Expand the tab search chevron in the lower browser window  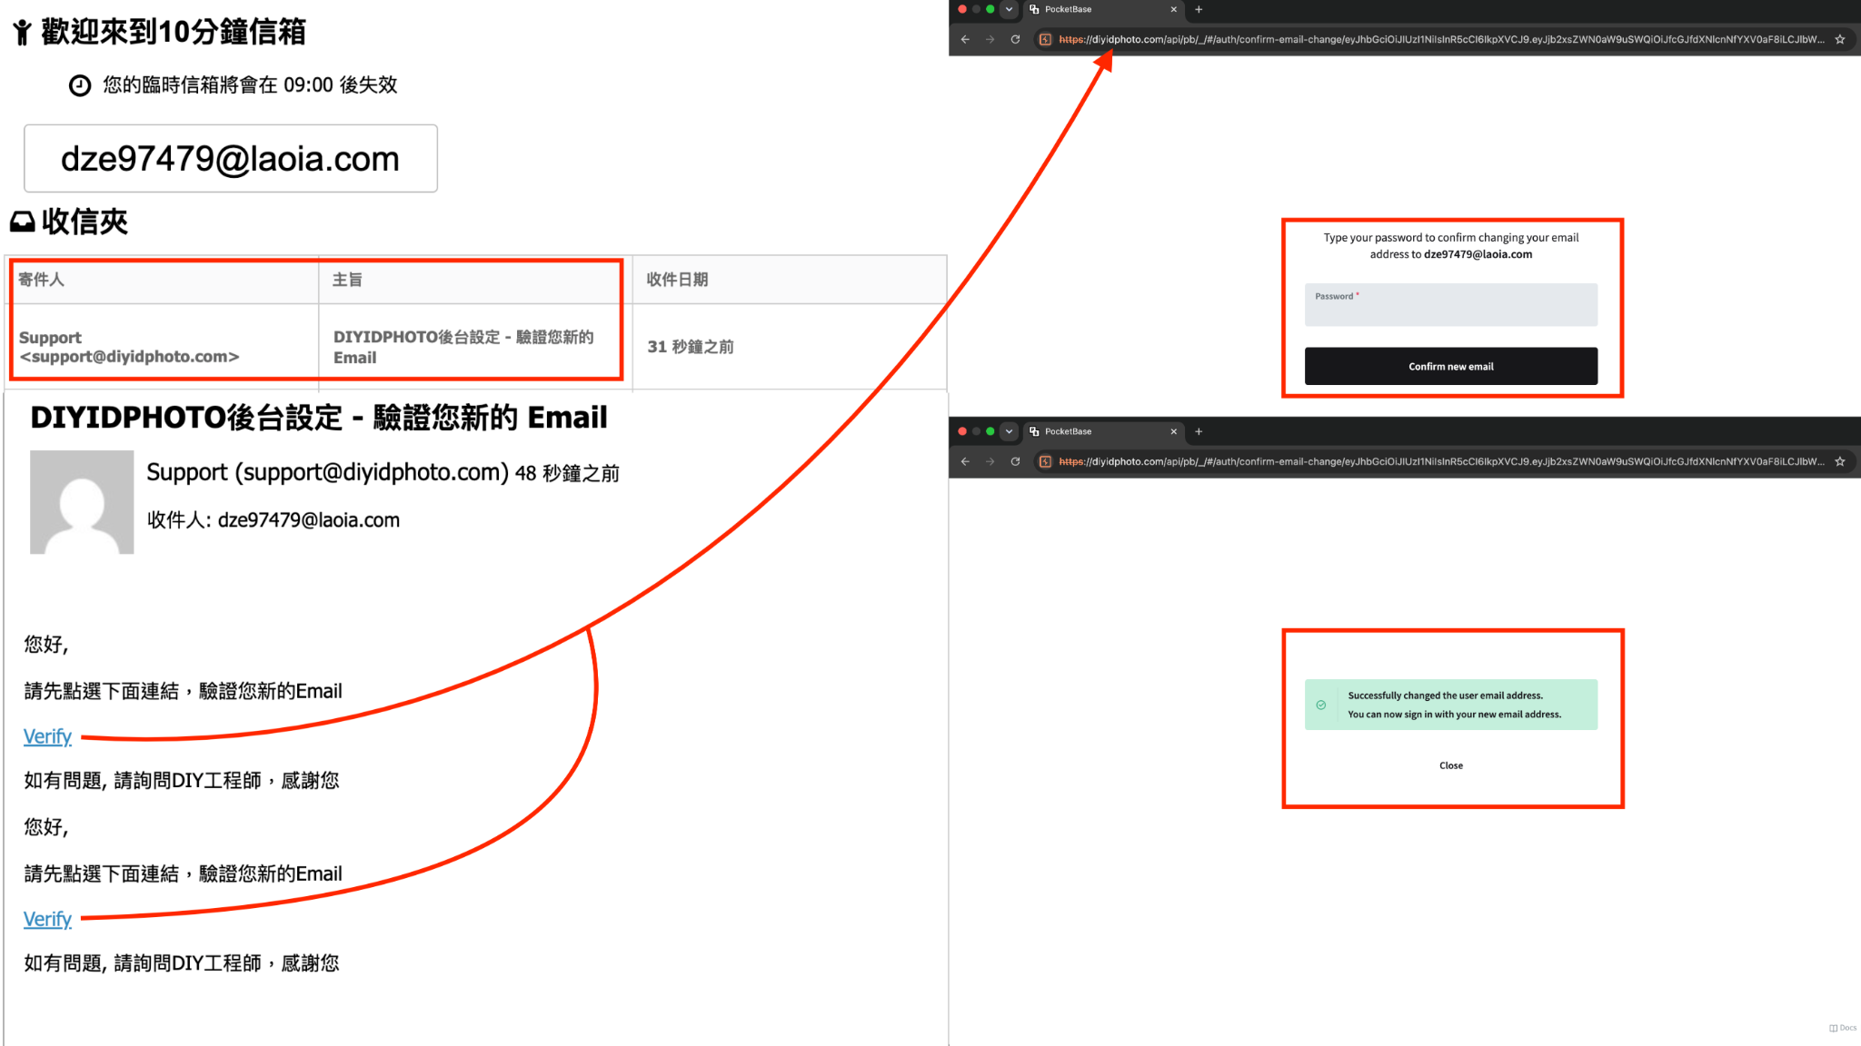tap(1009, 431)
